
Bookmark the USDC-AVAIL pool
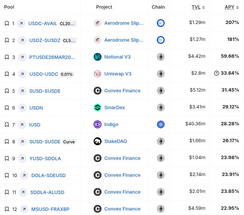(7, 24)
